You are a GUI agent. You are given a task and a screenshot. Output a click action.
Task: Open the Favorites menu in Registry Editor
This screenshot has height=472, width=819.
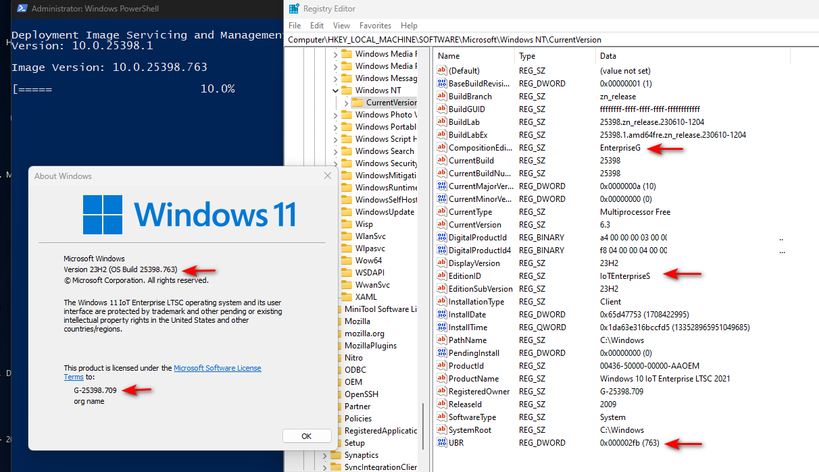coord(375,26)
